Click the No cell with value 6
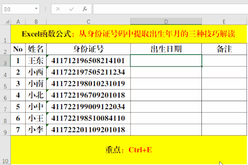Screen dimensions: 248x165 point(18,118)
